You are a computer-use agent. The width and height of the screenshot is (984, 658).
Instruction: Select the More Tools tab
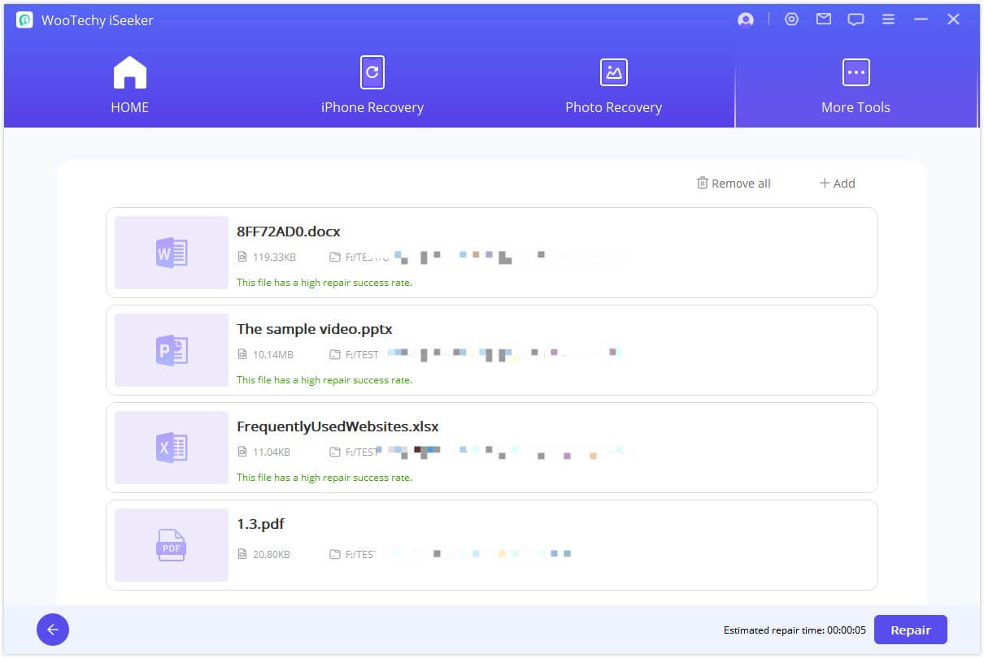point(856,84)
